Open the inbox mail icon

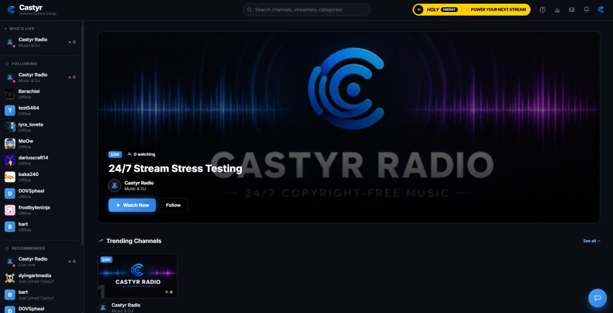tap(572, 10)
